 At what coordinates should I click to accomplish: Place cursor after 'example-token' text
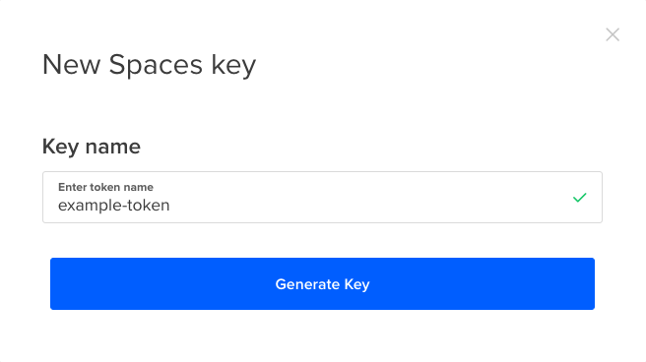pyautogui.click(x=171, y=206)
